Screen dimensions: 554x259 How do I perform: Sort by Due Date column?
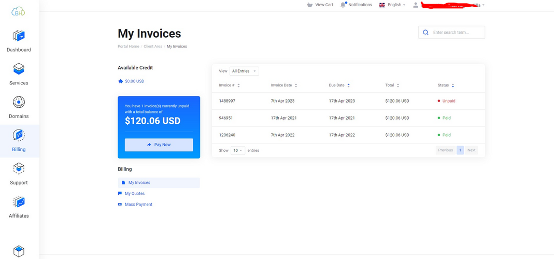[339, 85]
